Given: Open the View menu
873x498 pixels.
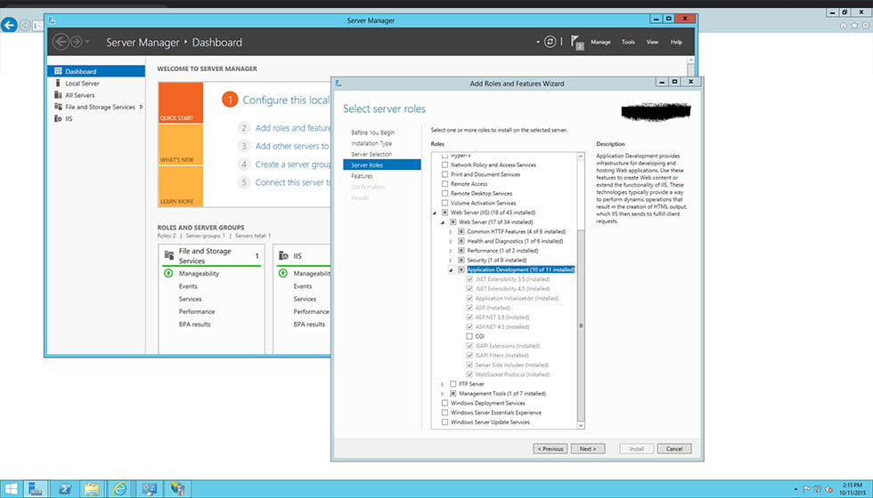Looking at the screenshot, I should coord(652,43).
